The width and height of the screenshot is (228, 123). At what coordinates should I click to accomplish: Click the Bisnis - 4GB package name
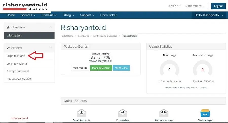pos(101,57)
